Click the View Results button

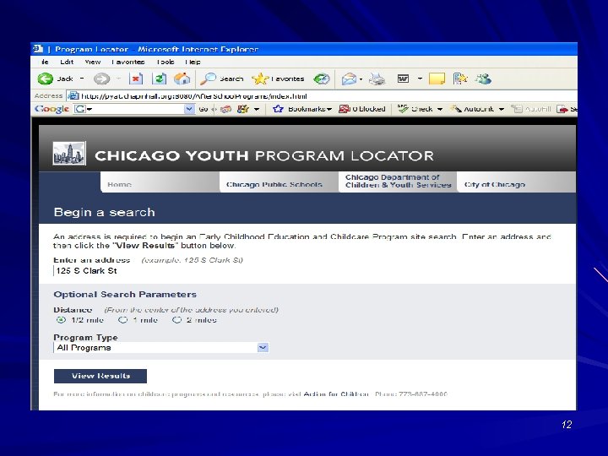100,376
